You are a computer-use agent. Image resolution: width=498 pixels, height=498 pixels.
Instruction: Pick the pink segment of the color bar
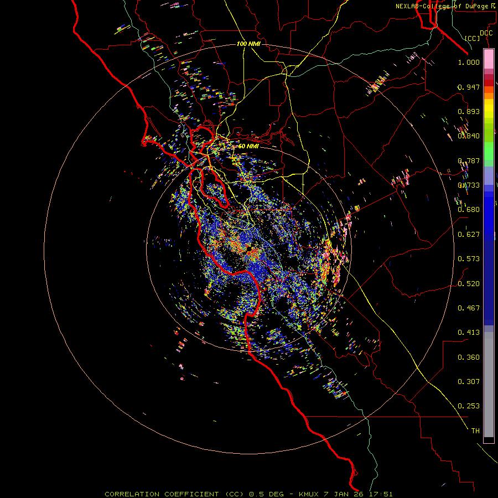click(x=489, y=59)
